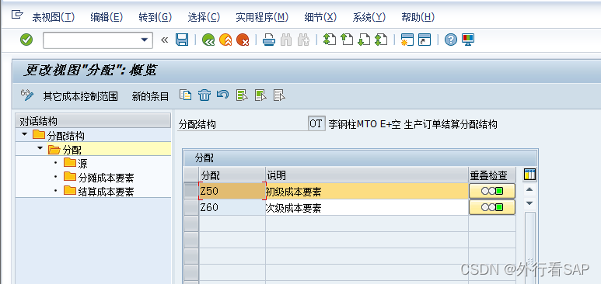Open the 表视图(T) menu
Viewport: 601px width, 284px height.
(54, 17)
